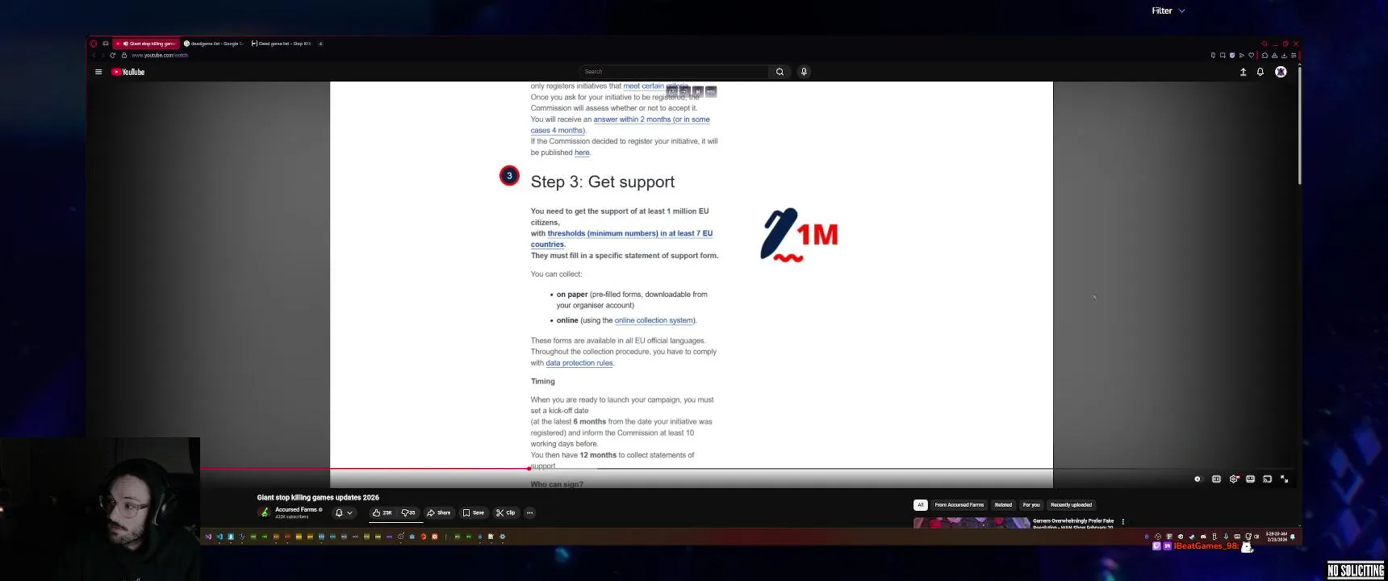The image size is (1388, 581).
Task: Open the YouTube account avatar menu
Action: click(x=1281, y=72)
